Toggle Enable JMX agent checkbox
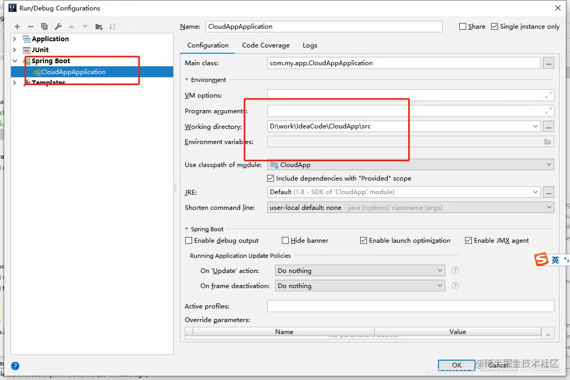The height and width of the screenshot is (380, 570). click(x=469, y=240)
